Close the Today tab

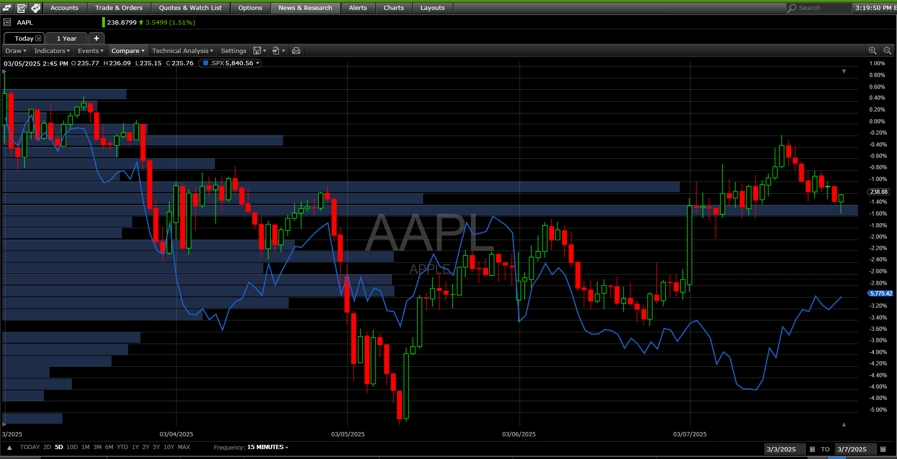point(38,38)
